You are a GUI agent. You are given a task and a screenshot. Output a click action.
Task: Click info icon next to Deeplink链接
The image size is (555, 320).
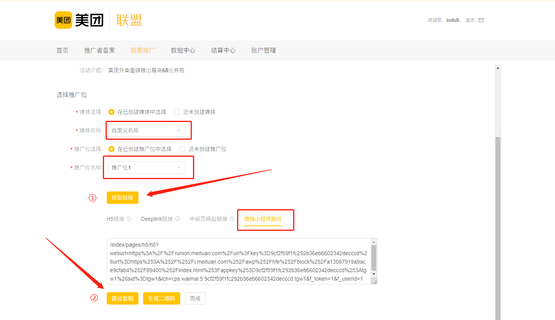tap(178, 219)
